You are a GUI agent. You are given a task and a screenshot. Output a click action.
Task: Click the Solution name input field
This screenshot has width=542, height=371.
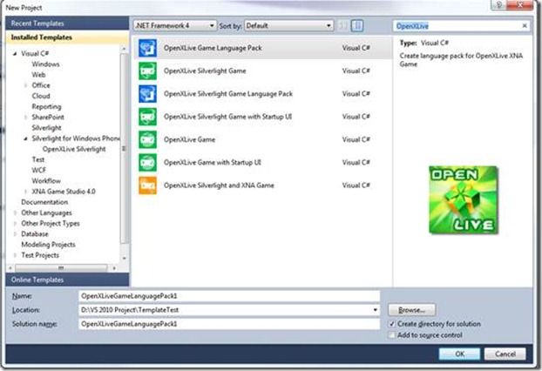(x=229, y=324)
